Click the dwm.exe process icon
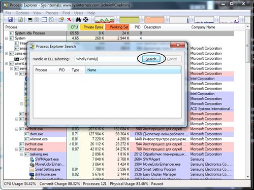 click(27, 134)
